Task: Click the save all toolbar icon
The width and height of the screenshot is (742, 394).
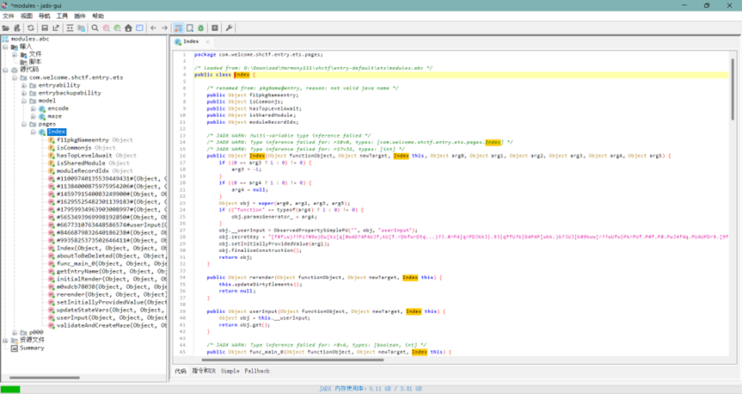Action: click(45, 28)
